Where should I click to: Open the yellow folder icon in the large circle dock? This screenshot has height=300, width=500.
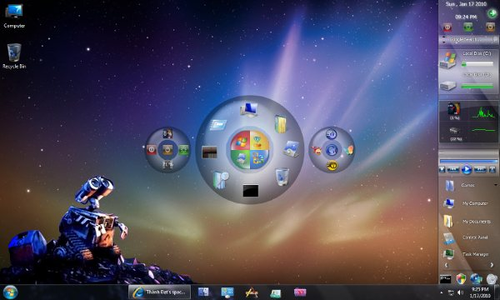coord(280,124)
